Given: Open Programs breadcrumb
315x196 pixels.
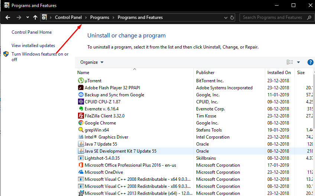Looking at the screenshot, I should tap(100, 17).
